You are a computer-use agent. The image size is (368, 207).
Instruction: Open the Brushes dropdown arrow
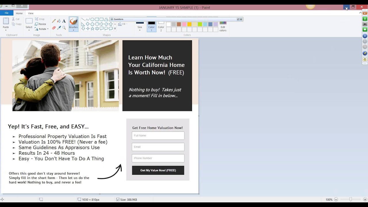(73, 30)
